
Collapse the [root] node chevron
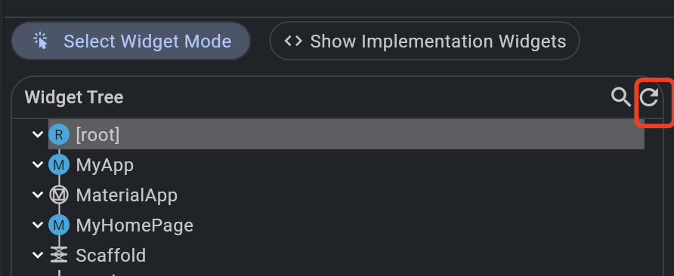point(38,134)
